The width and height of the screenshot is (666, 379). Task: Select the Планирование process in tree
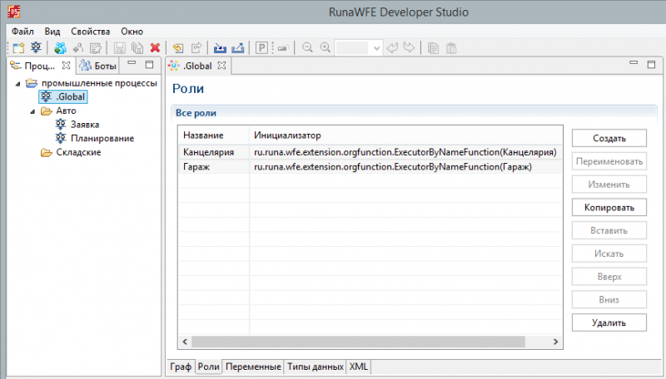pyautogui.click(x=95, y=138)
